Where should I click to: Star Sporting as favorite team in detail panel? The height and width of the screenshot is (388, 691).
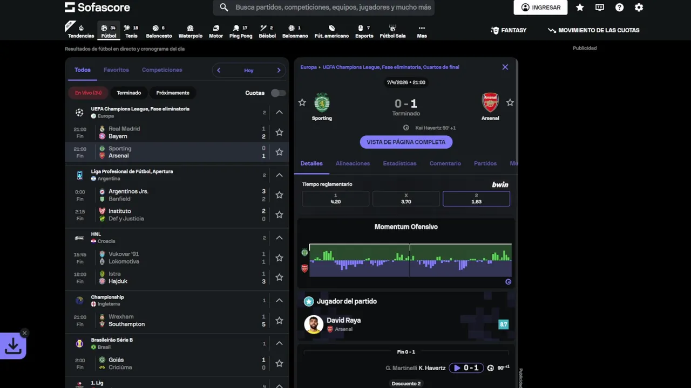point(302,102)
